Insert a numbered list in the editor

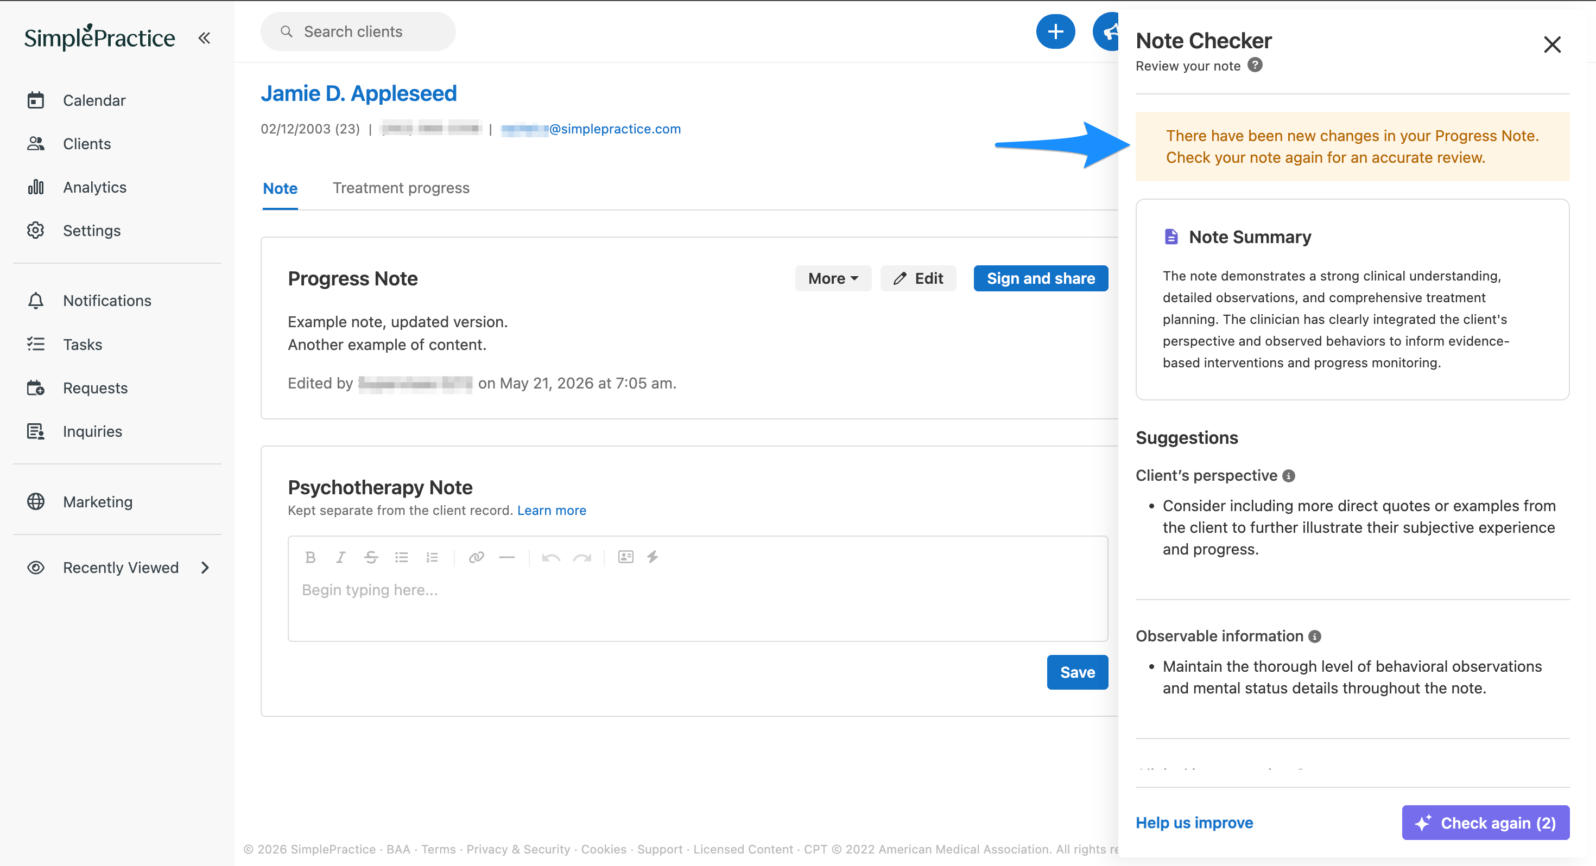tap(432, 557)
